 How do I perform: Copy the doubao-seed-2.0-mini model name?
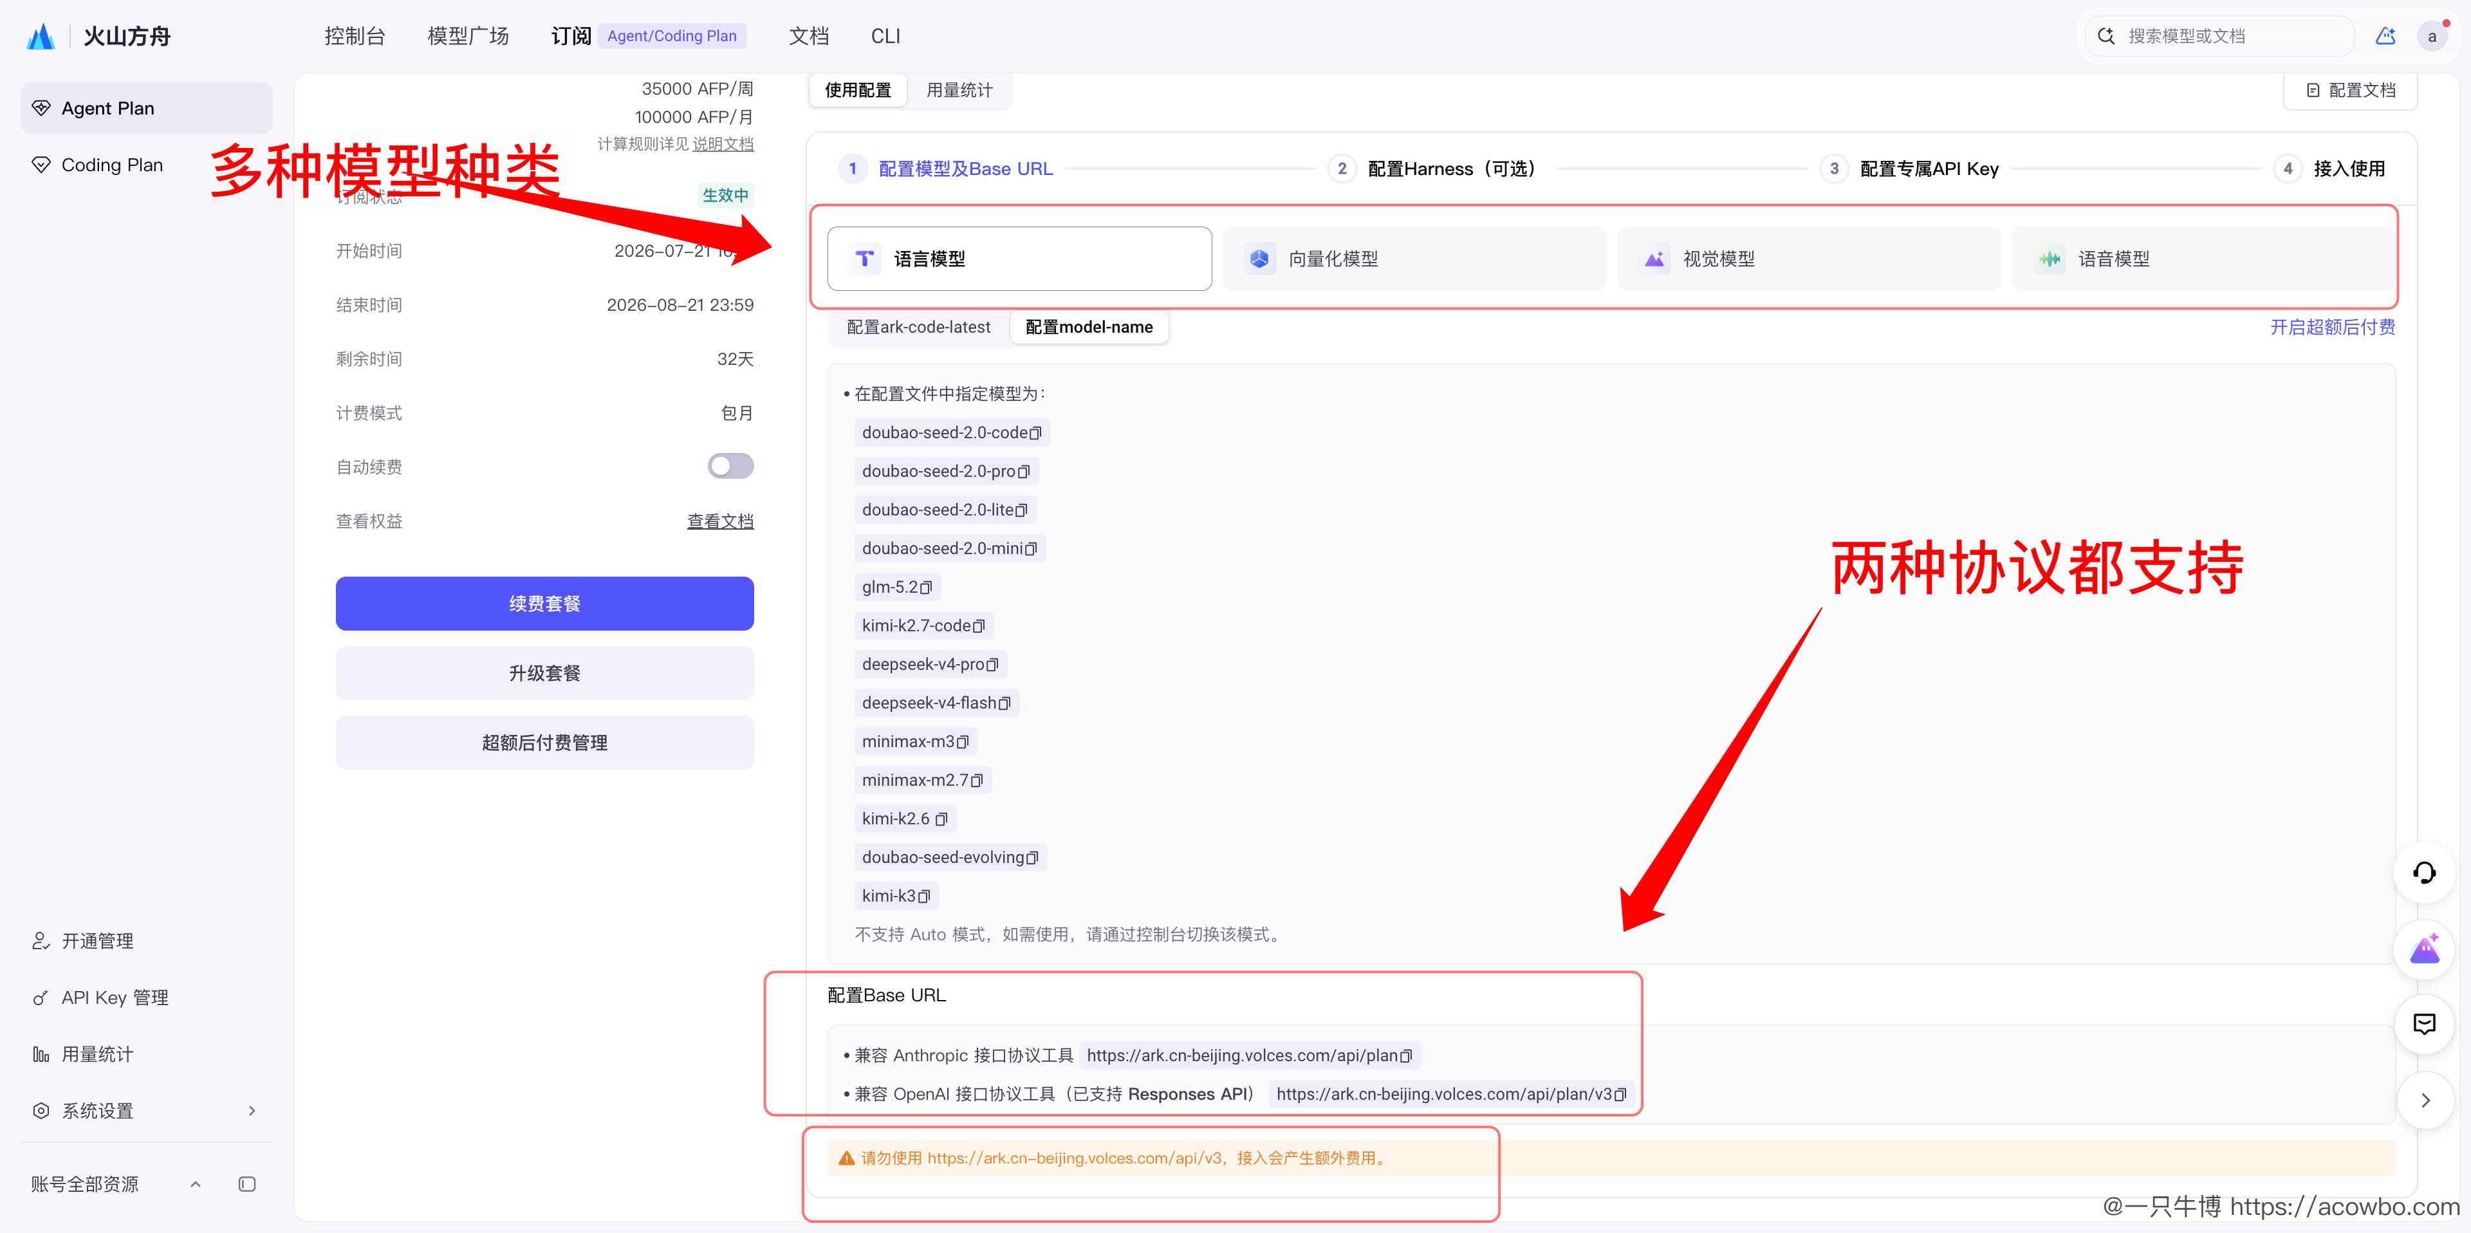[x=1030, y=549]
